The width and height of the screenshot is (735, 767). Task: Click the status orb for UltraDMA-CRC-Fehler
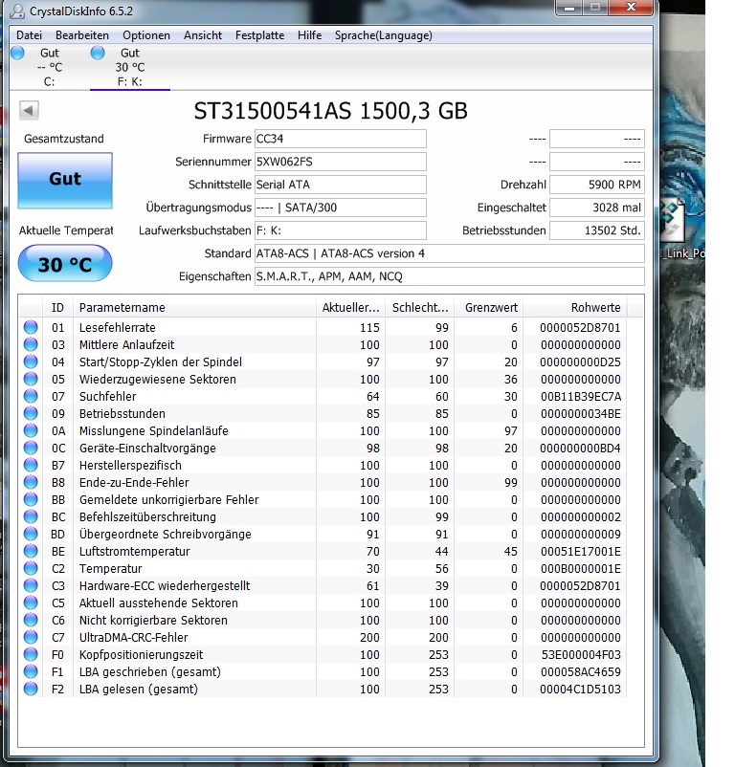coord(31,637)
